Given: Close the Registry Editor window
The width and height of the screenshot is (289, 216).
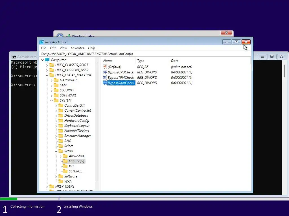Looking at the screenshot, I should pyautogui.click(x=246, y=42).
